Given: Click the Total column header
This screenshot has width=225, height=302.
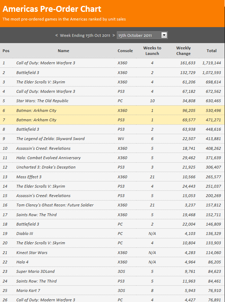Looking at the screenshot, I should tap(211, 51).
